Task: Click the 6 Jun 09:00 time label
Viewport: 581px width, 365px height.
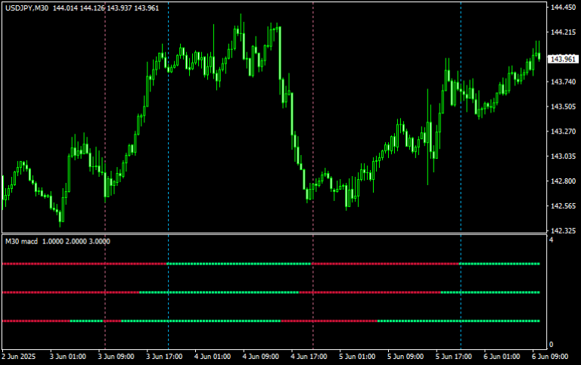Action: pos(551,356)
